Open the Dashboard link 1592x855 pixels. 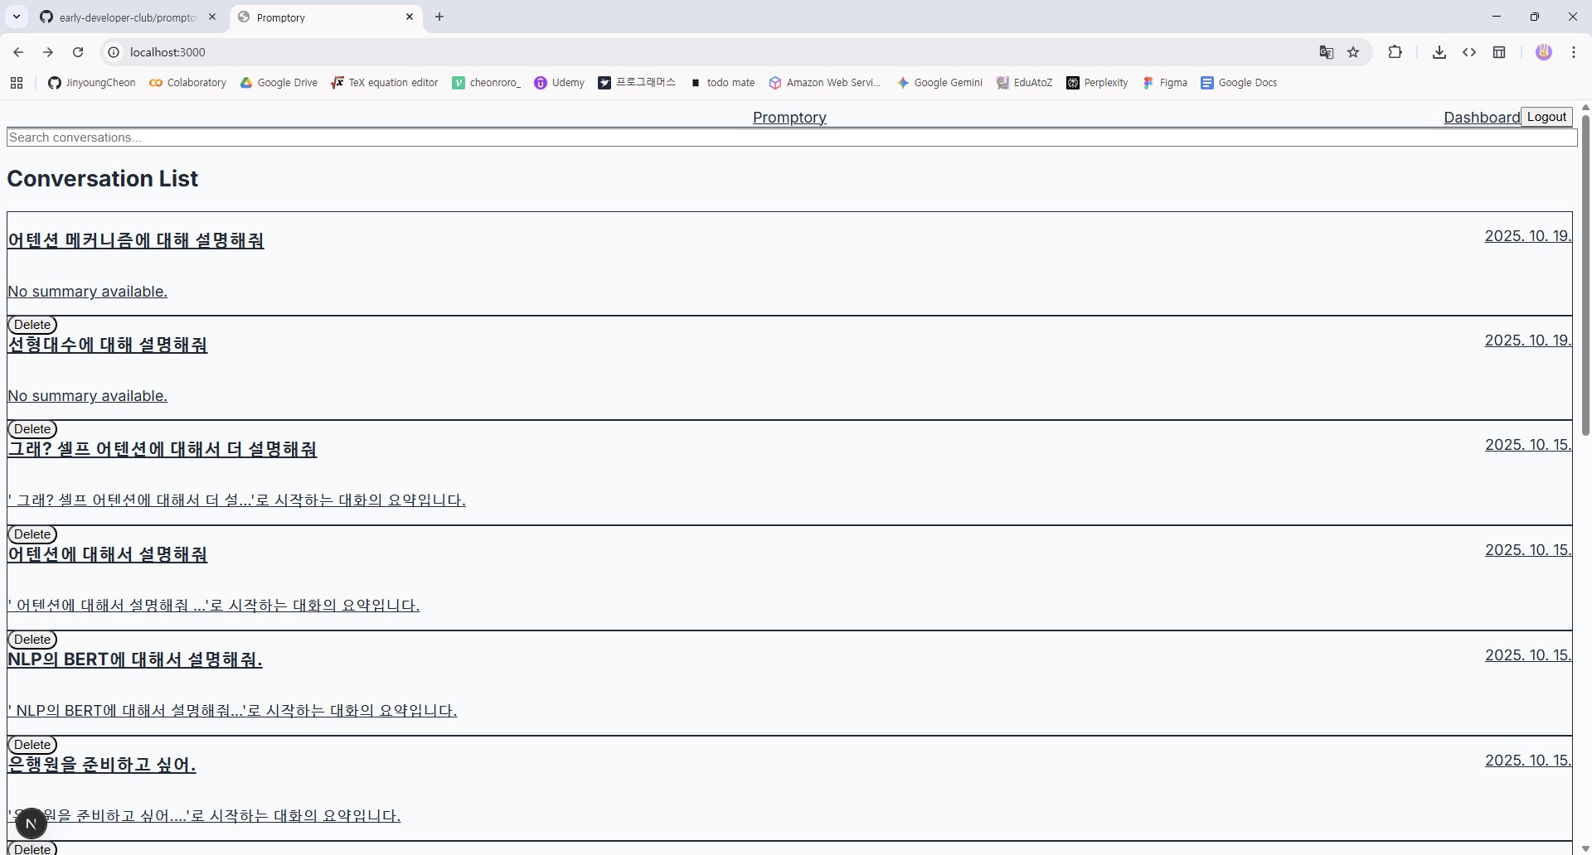(x=1482, y=118)
